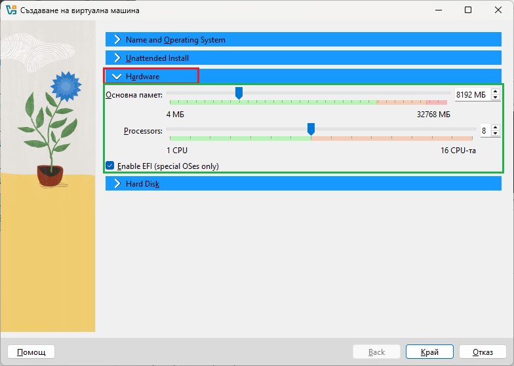The height and width of the screenshot is (366, 514).
Task: Click the processor count field showing 8
Action: pos(485,131)
